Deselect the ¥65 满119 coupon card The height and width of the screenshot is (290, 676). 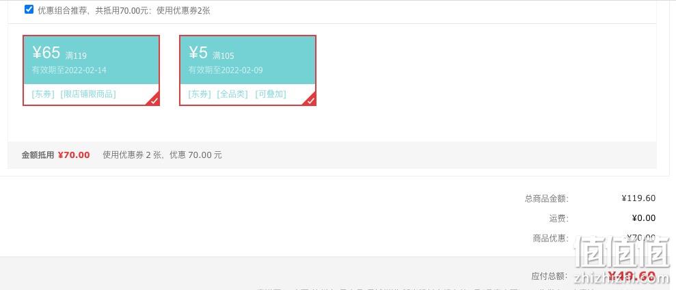tap(91, 70)
